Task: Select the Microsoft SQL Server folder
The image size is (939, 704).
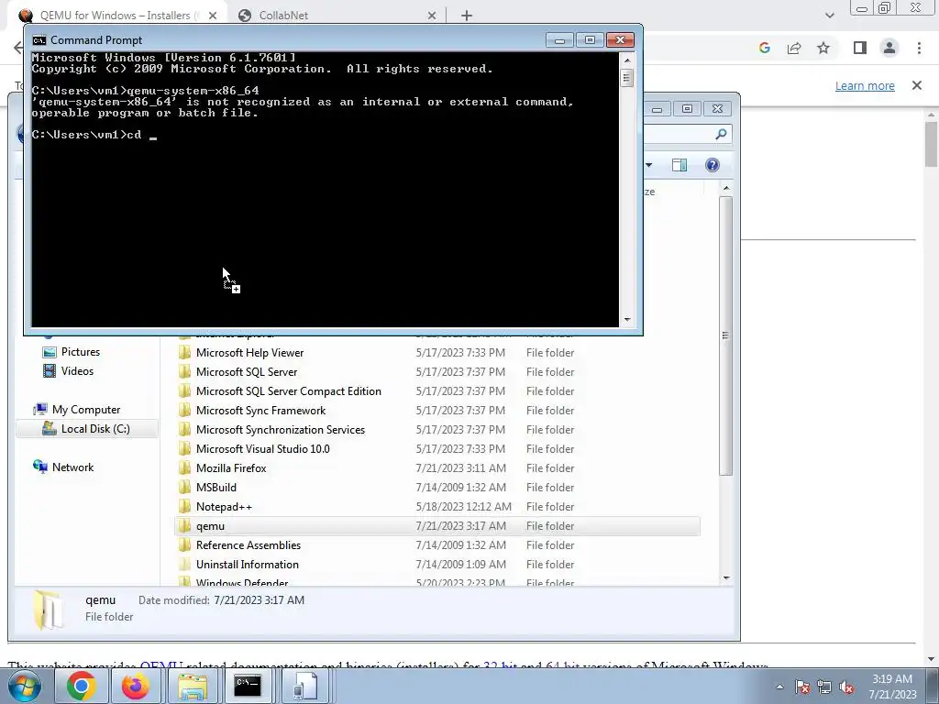Action: tap(246, 372)
